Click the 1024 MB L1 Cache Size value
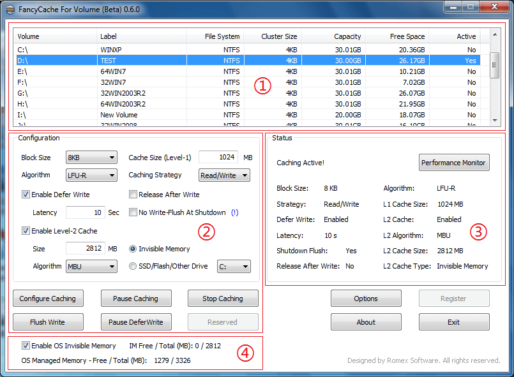Image resolution: width=514 pixels, height=377 pixels. click(450, 204)
